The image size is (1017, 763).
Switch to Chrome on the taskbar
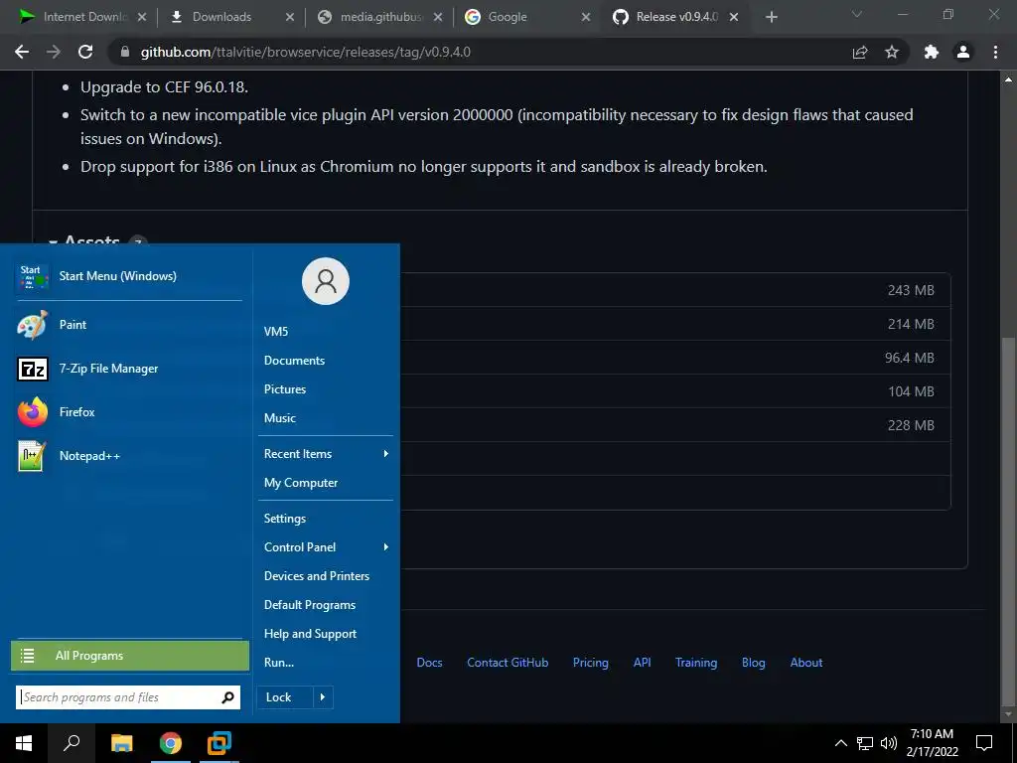coord(171,743)
